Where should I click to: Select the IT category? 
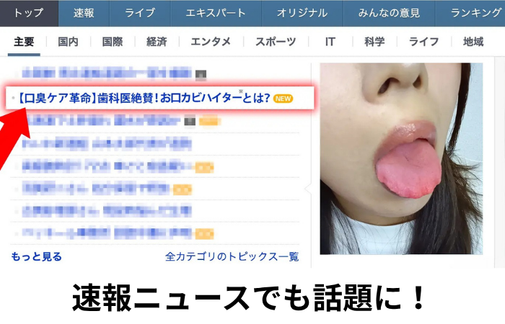(x=330, y=42)
